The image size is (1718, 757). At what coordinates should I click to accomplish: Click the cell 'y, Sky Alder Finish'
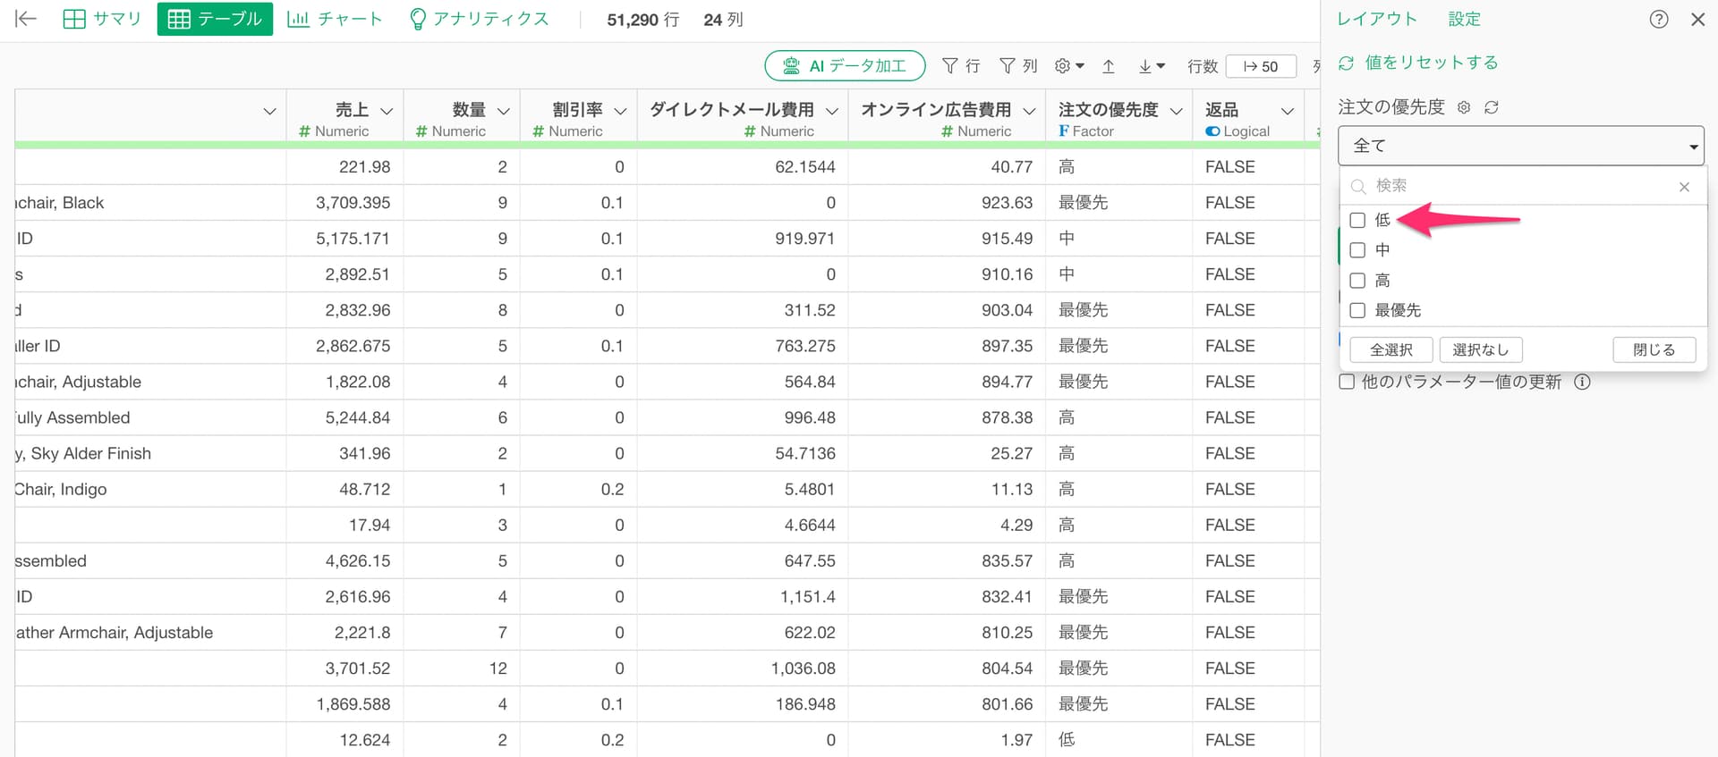click(150, 453)
